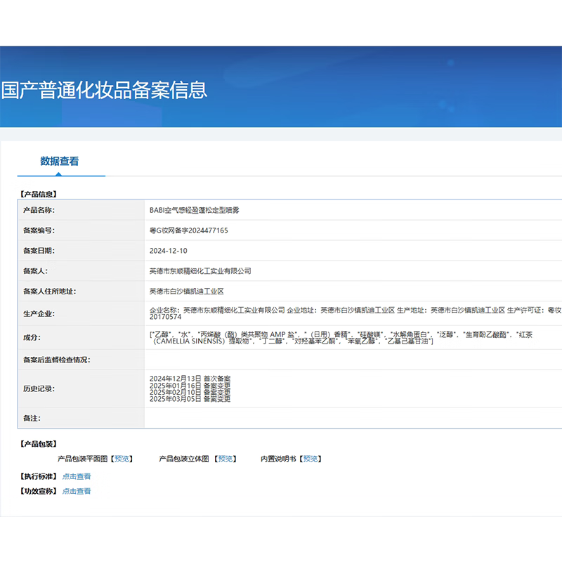Screen dimensions: 562x562
Task: Click the 生产企业 row label
Action: (39, 314)
